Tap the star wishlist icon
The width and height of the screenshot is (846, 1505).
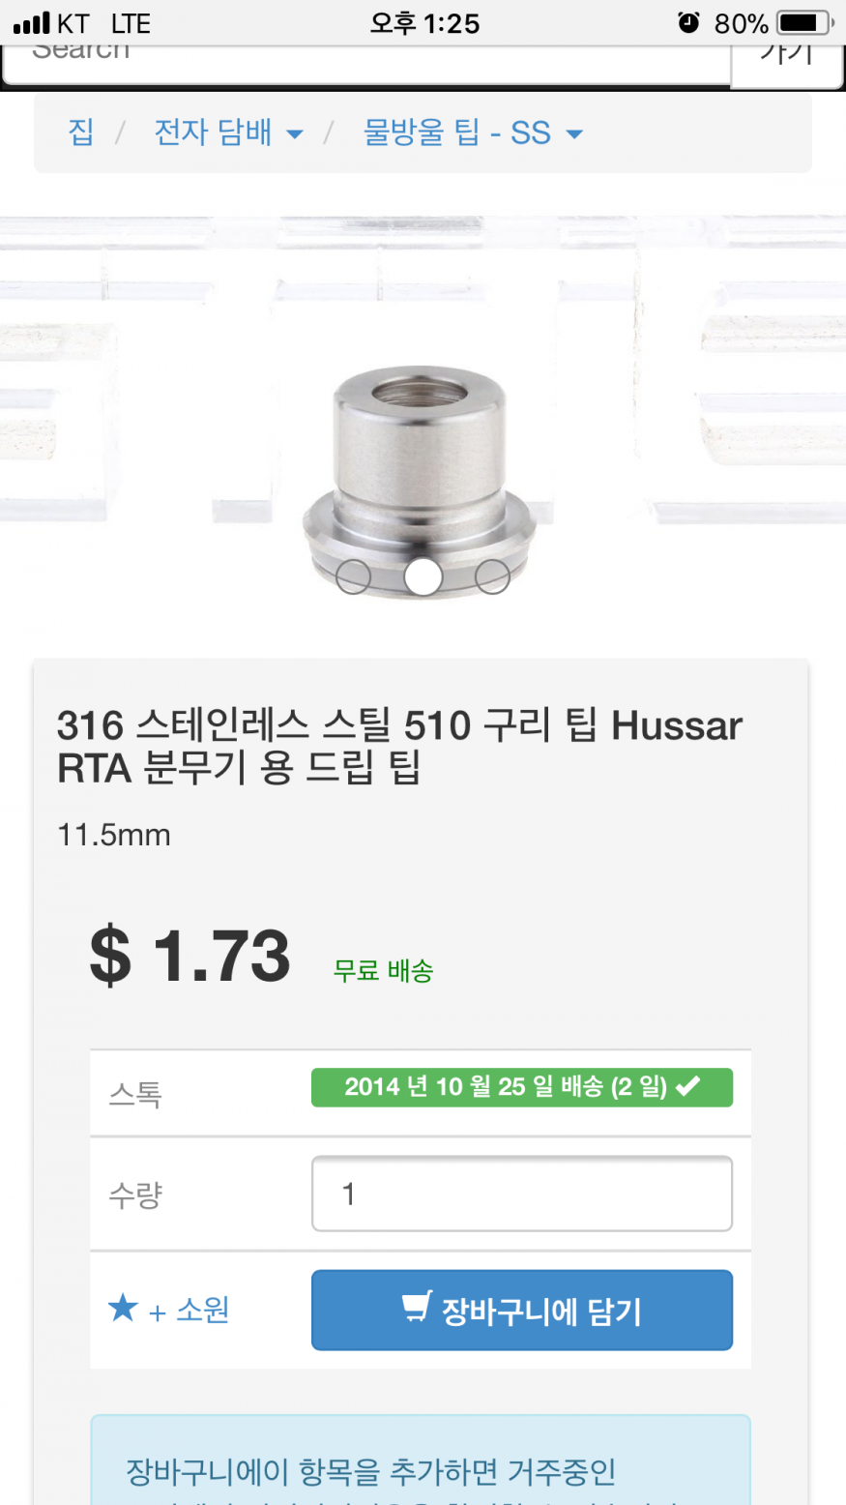click(124, 1309)
